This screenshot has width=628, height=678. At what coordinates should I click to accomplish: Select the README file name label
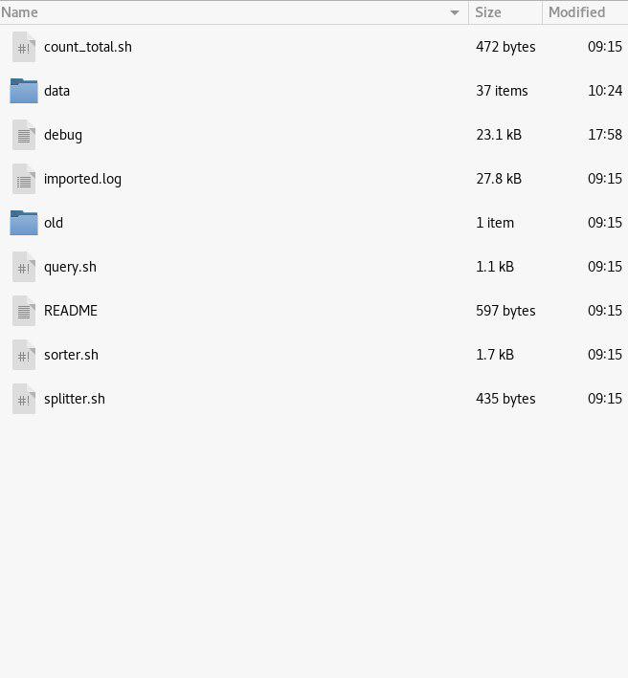[x=71, y=311]
